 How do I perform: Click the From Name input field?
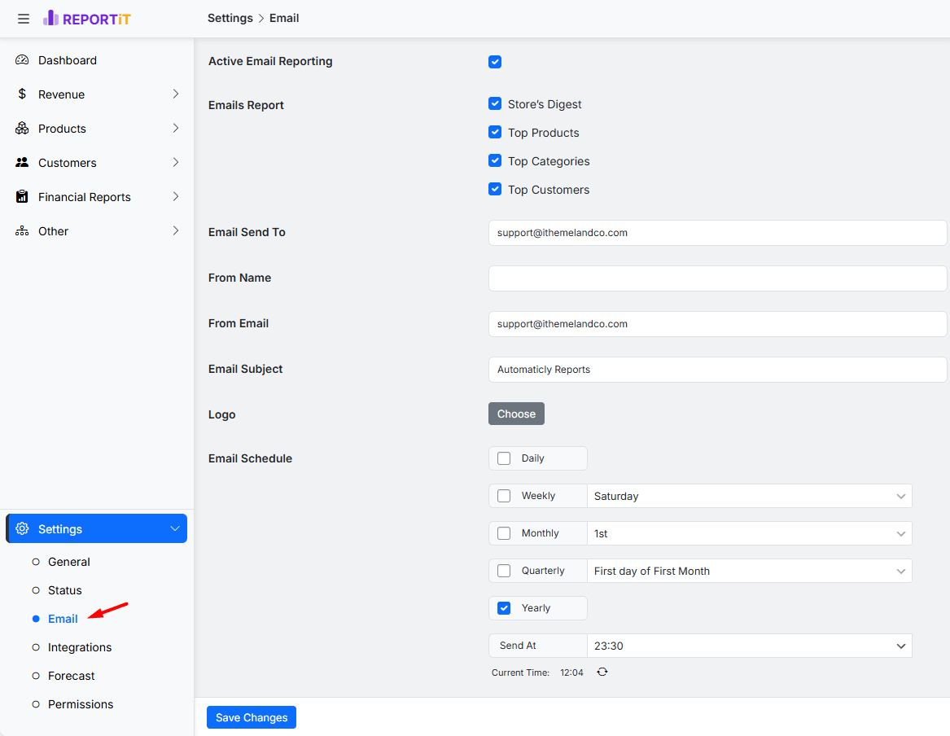(717, 278)
